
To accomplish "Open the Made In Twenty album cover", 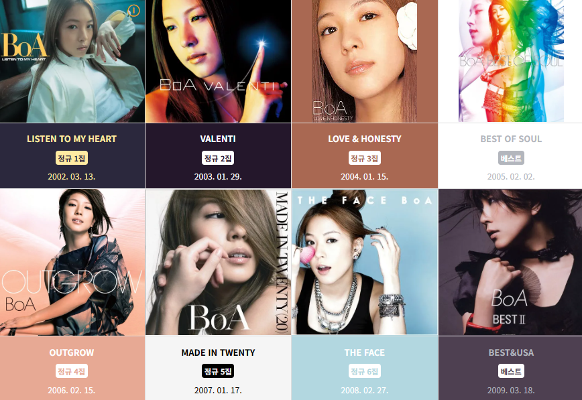I will 219,263.
